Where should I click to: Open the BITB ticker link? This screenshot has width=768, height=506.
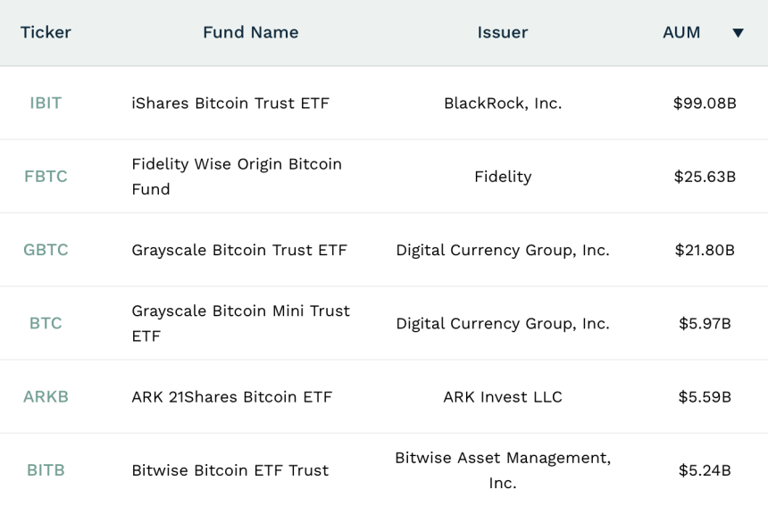point(46,470)
